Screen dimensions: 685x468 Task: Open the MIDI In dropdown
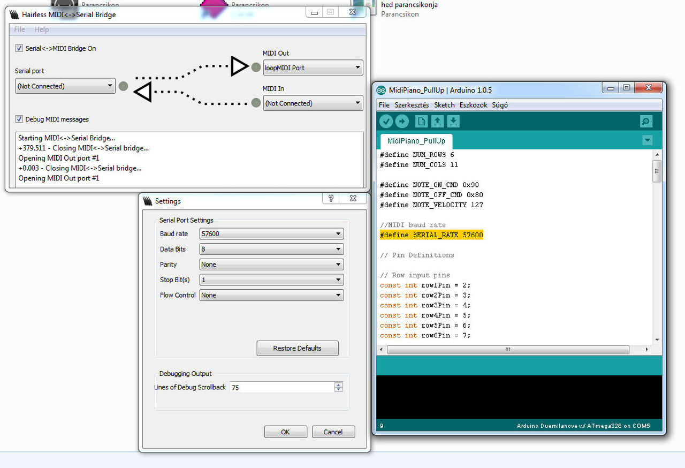click(313, 103)
